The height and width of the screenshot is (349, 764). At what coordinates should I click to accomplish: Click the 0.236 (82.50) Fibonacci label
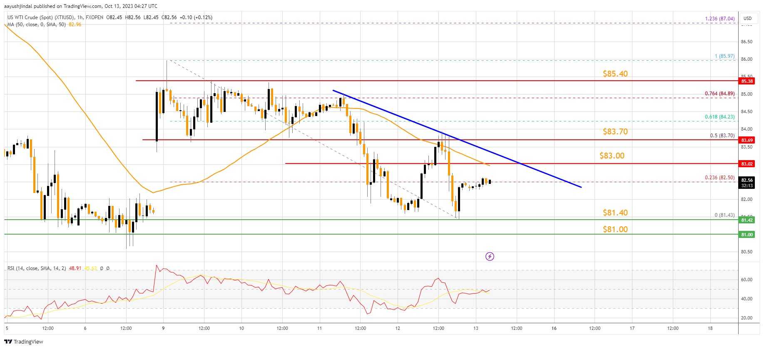pyautogui.click(x=720, y=178)
